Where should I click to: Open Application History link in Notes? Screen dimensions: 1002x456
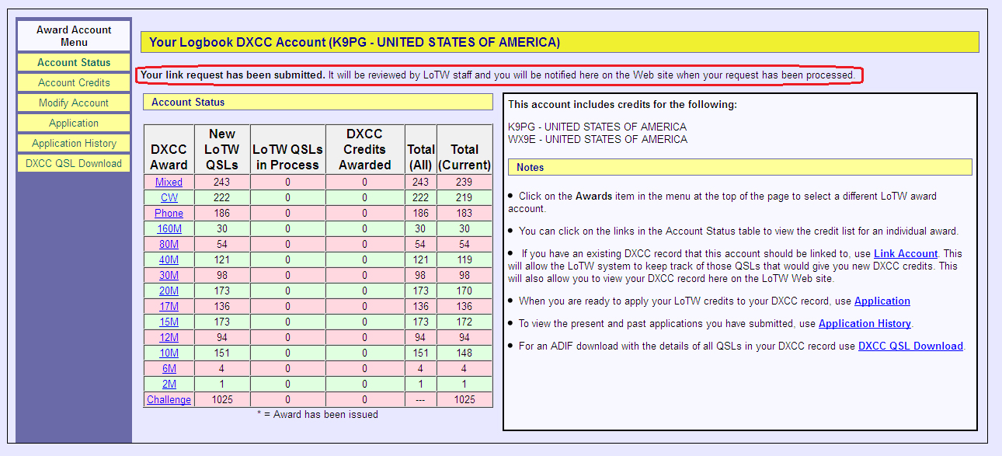[865, 323]
